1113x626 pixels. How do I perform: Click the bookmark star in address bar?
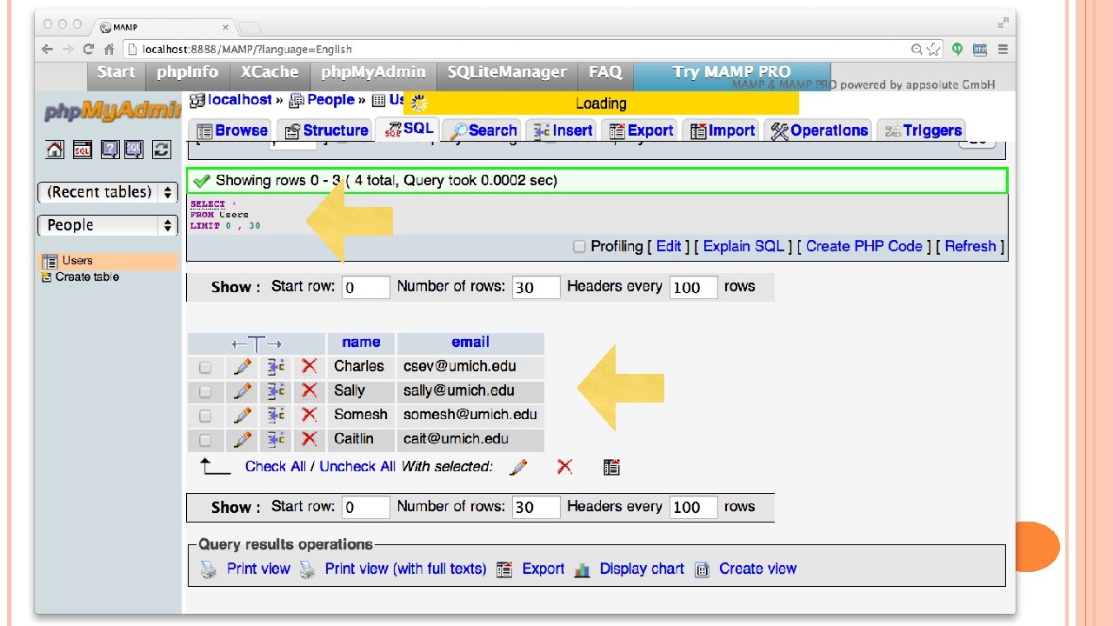click(x=933, y=50)
